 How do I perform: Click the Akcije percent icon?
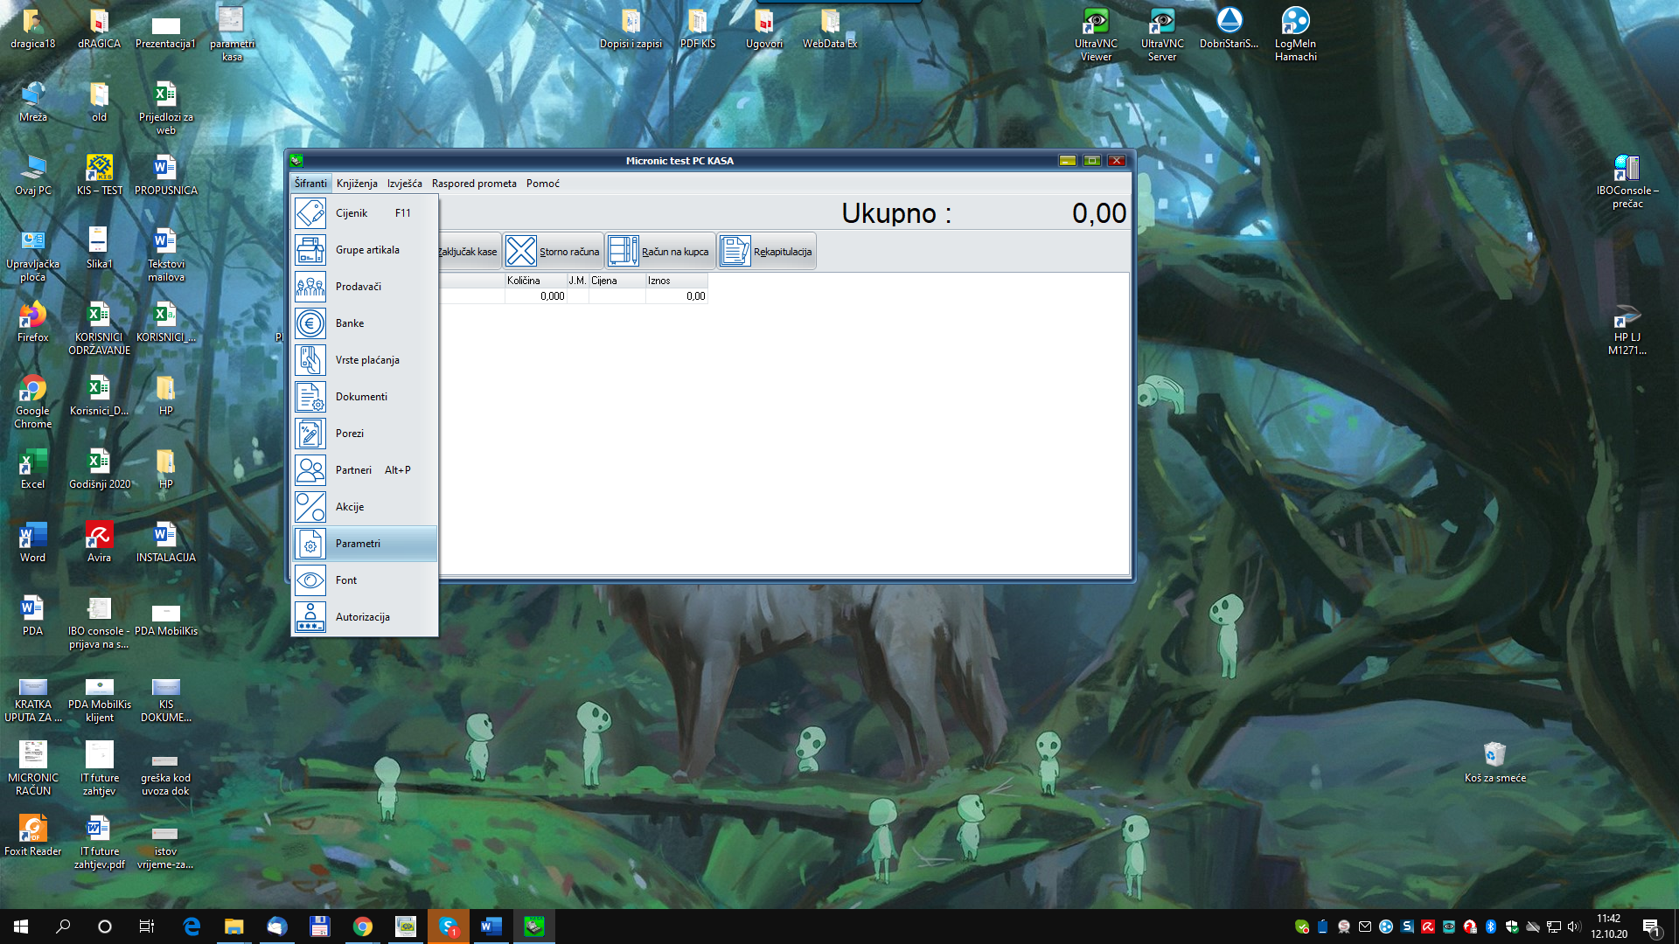pos(310,507)
